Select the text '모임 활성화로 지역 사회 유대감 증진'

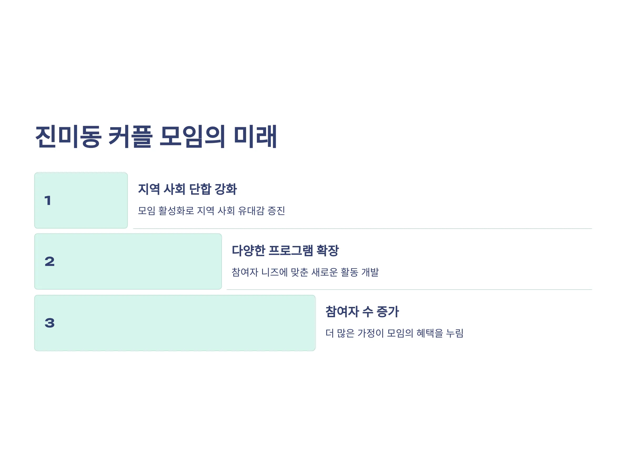(x=211, y=211)
